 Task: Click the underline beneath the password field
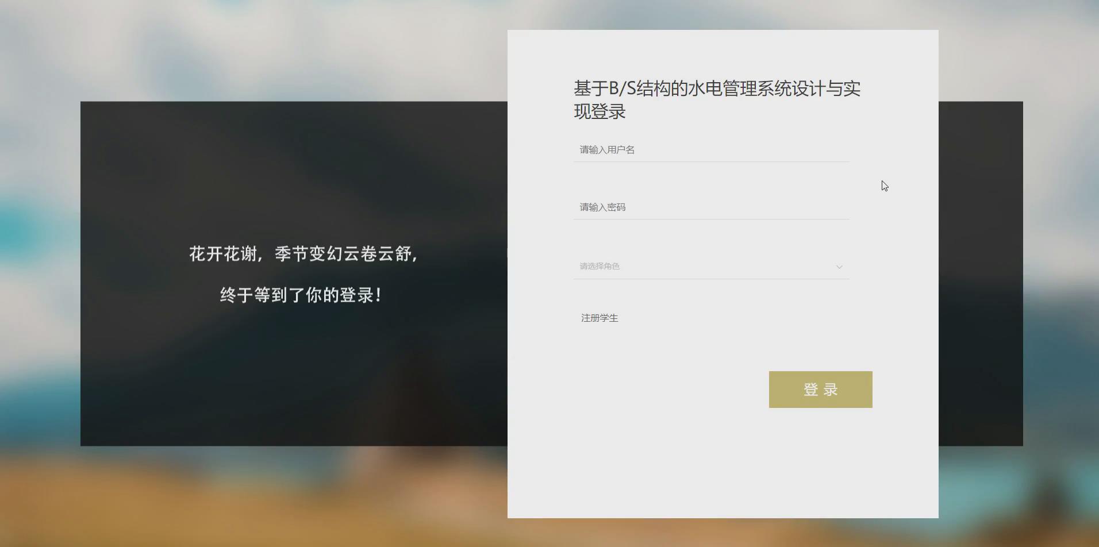[711, 219]
